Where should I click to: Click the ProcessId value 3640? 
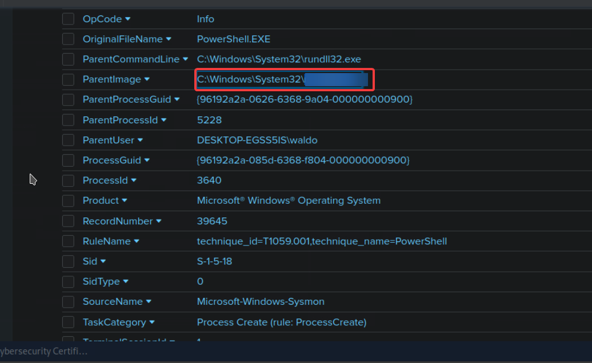click(x=209, y=180)
